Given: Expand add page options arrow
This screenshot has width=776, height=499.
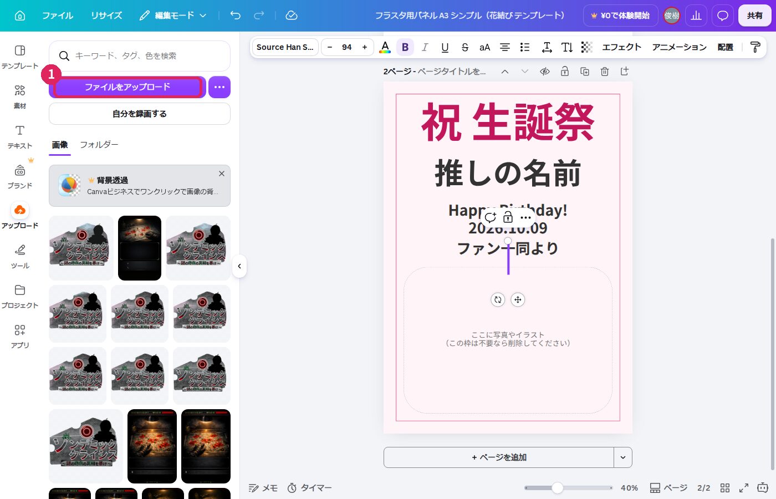Looking at the screenshot, I should coord(623,457).
